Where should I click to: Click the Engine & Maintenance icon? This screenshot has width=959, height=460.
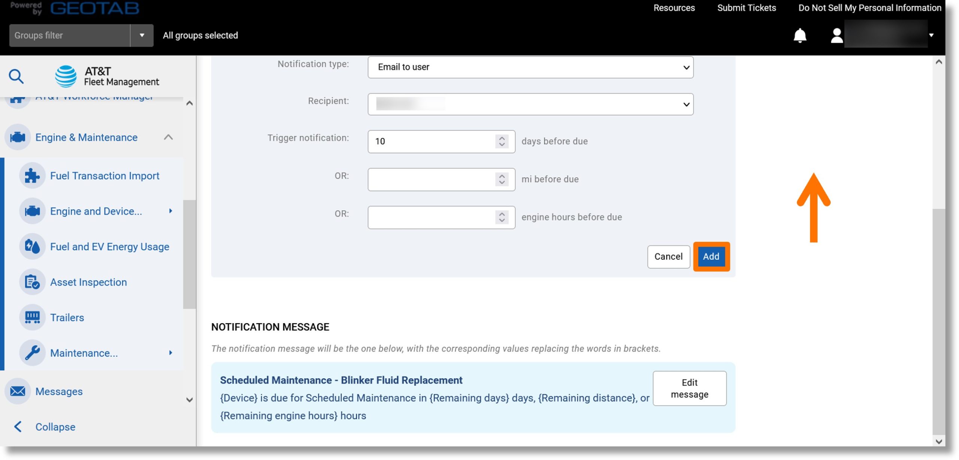pos(18,137)
